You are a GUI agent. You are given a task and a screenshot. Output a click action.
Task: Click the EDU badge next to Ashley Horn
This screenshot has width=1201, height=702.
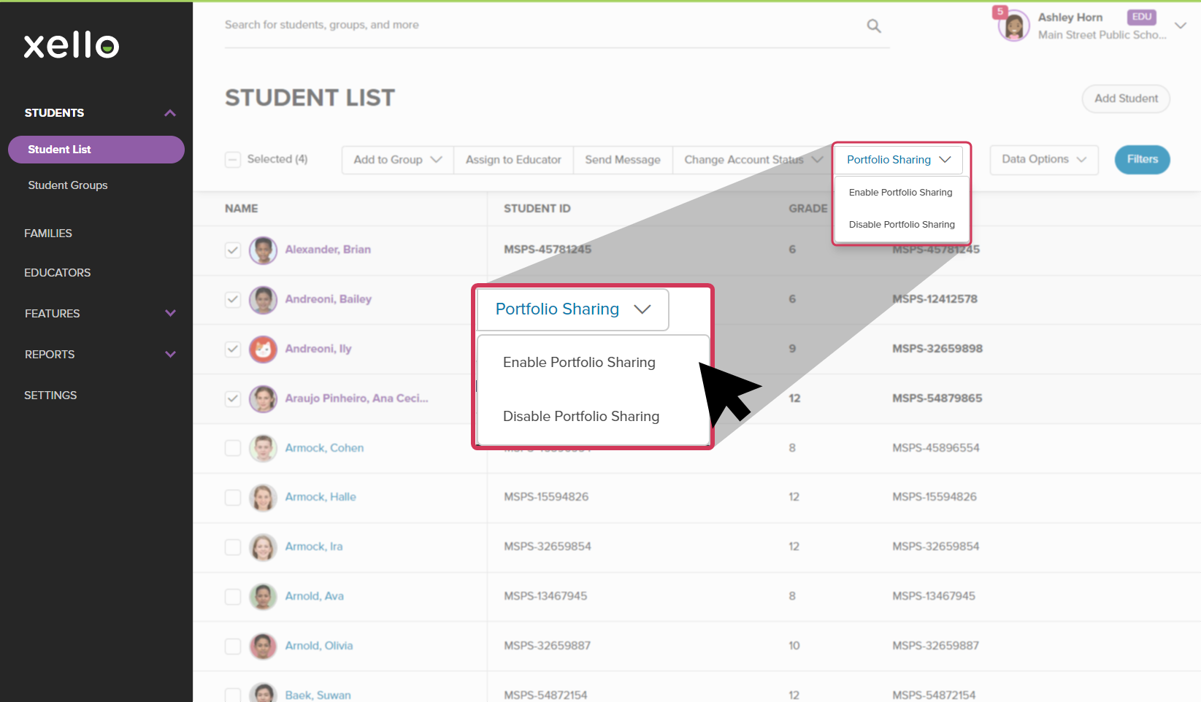click(x=1141, y=16)
